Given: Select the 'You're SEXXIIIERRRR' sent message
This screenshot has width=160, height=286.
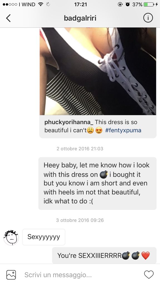Looking at the screenshot, I should click(x=104, y=255).
